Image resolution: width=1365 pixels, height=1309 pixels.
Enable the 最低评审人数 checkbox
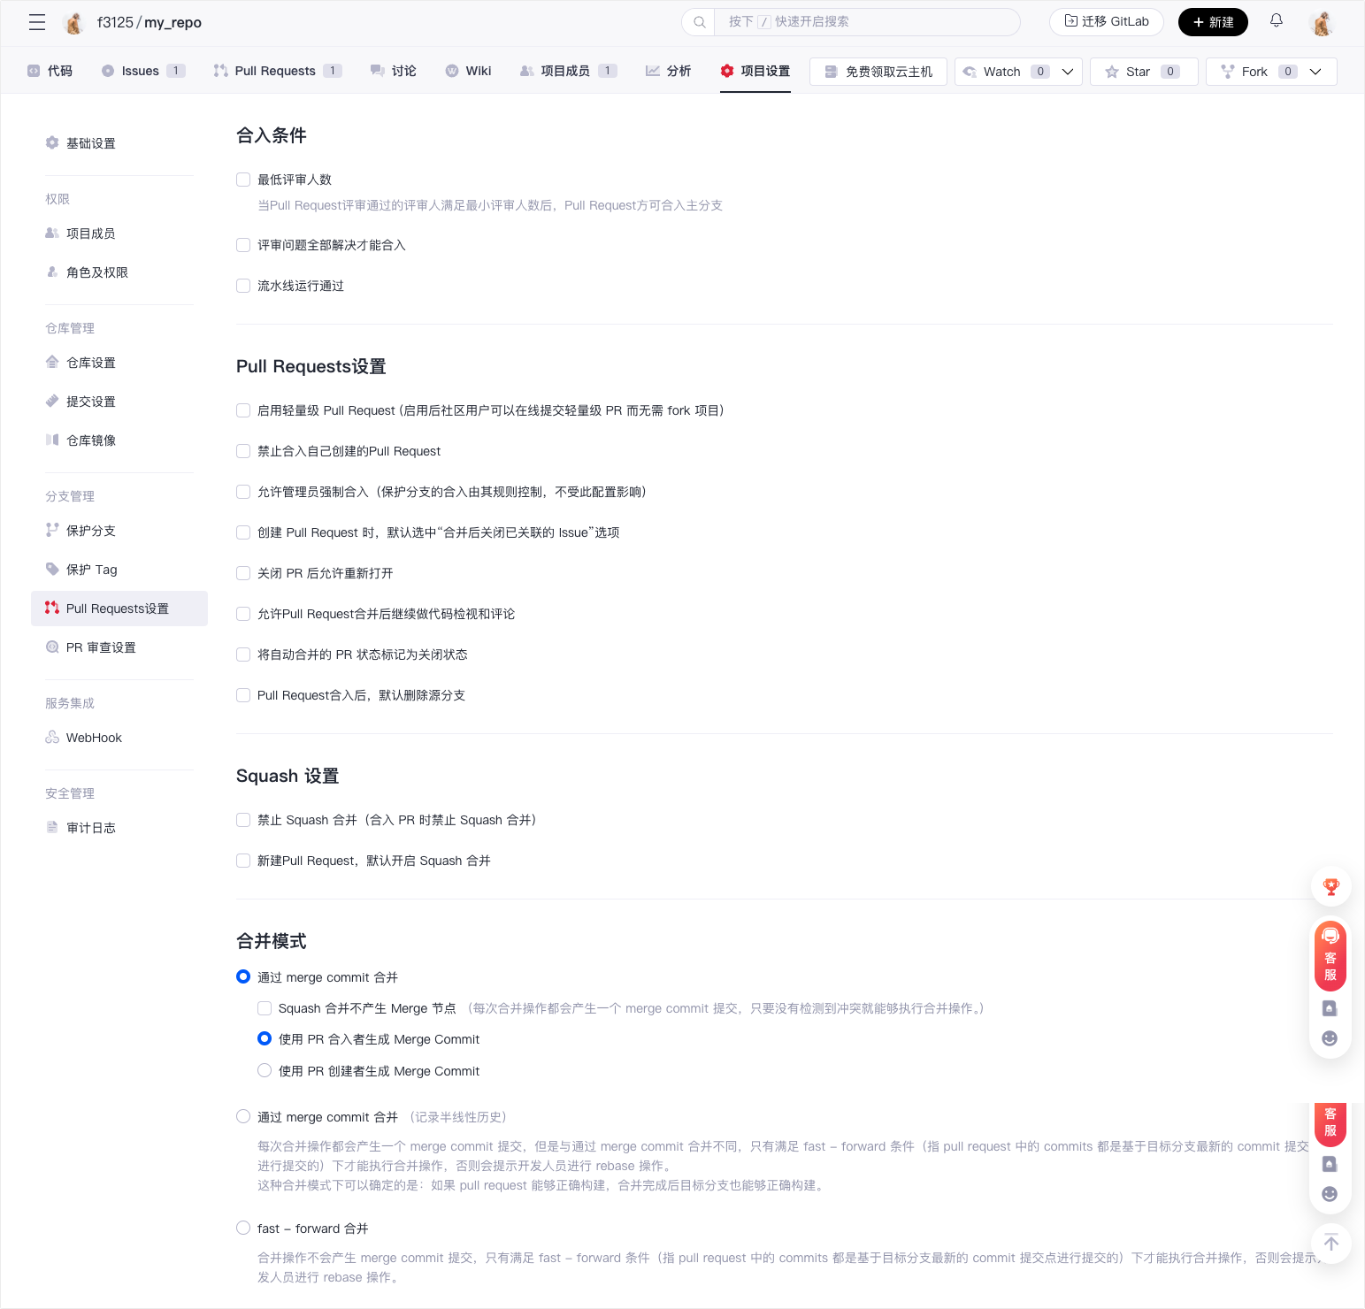(x=243, y=180)
